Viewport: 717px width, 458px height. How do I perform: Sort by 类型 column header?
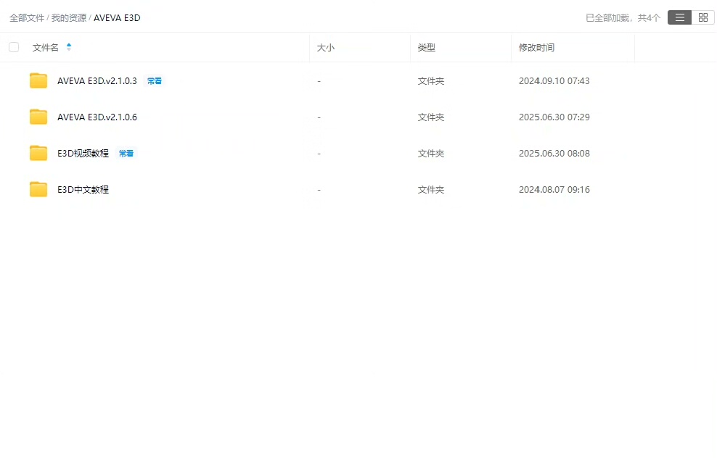tap(426, 48)
